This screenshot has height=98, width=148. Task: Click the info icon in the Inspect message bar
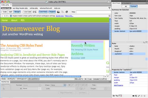coord(11,16)
